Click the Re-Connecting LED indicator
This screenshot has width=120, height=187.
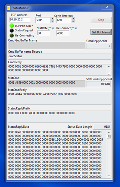click(12, 35)
